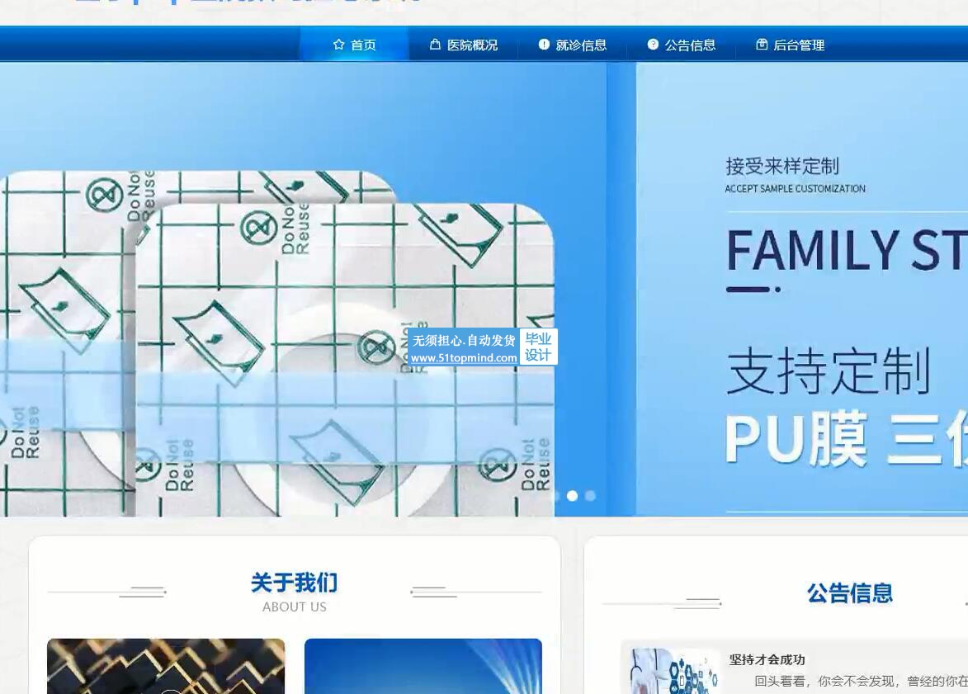Open the 坚持才会成功 announcement title
Screen dimensions: 968x694
click(x=767, y=659)
